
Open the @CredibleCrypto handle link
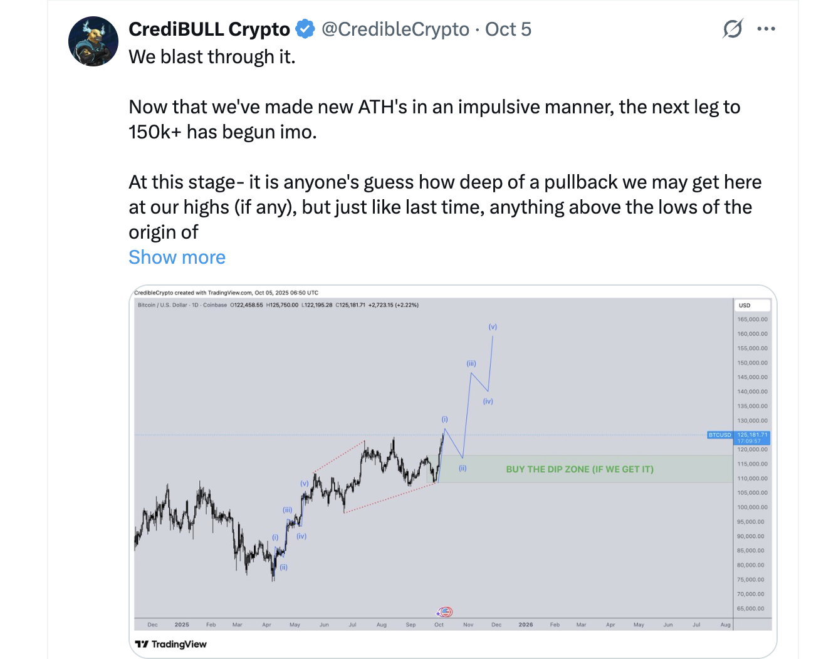pos(395,29)
